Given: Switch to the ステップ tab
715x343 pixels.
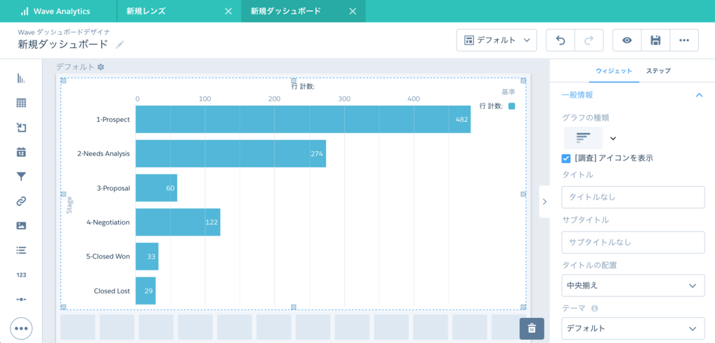Looking at the screenshot, I should [x=658, y=71].
